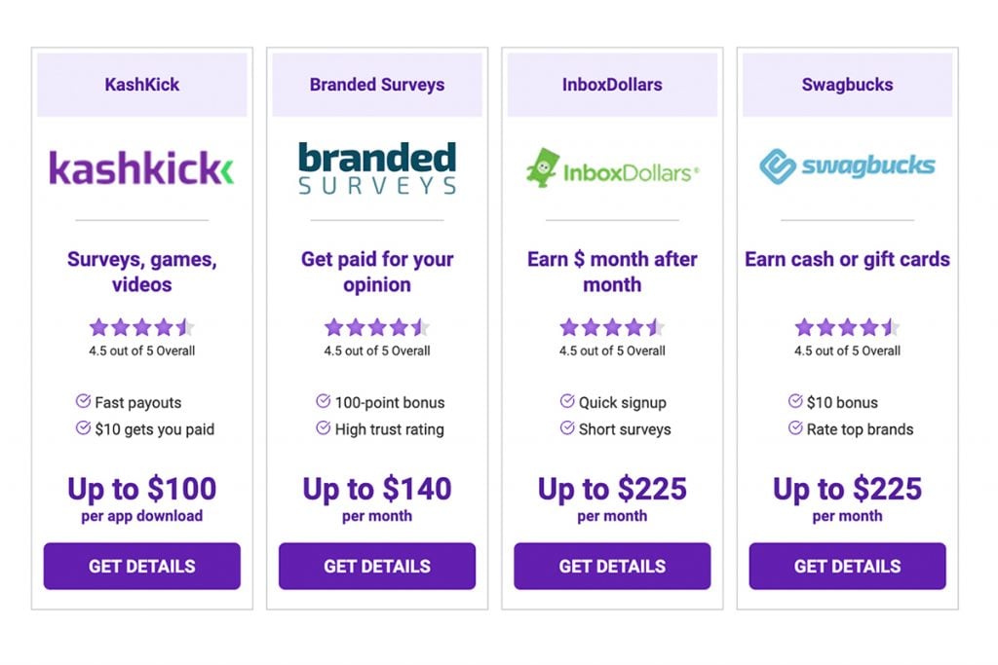Click the Swagbucks swirl logo icon
The image size is (998, 665).
[780, 166]
